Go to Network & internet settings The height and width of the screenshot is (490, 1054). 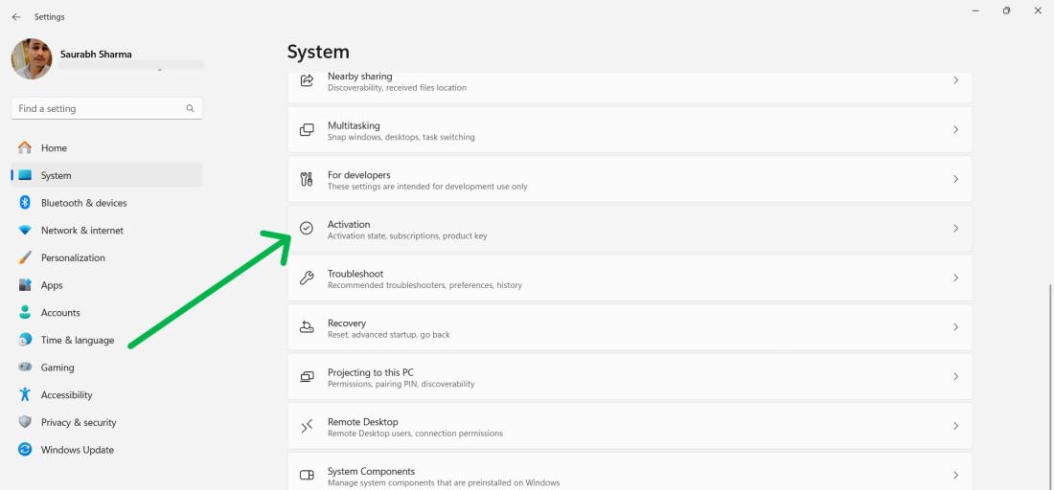point(81,231)
